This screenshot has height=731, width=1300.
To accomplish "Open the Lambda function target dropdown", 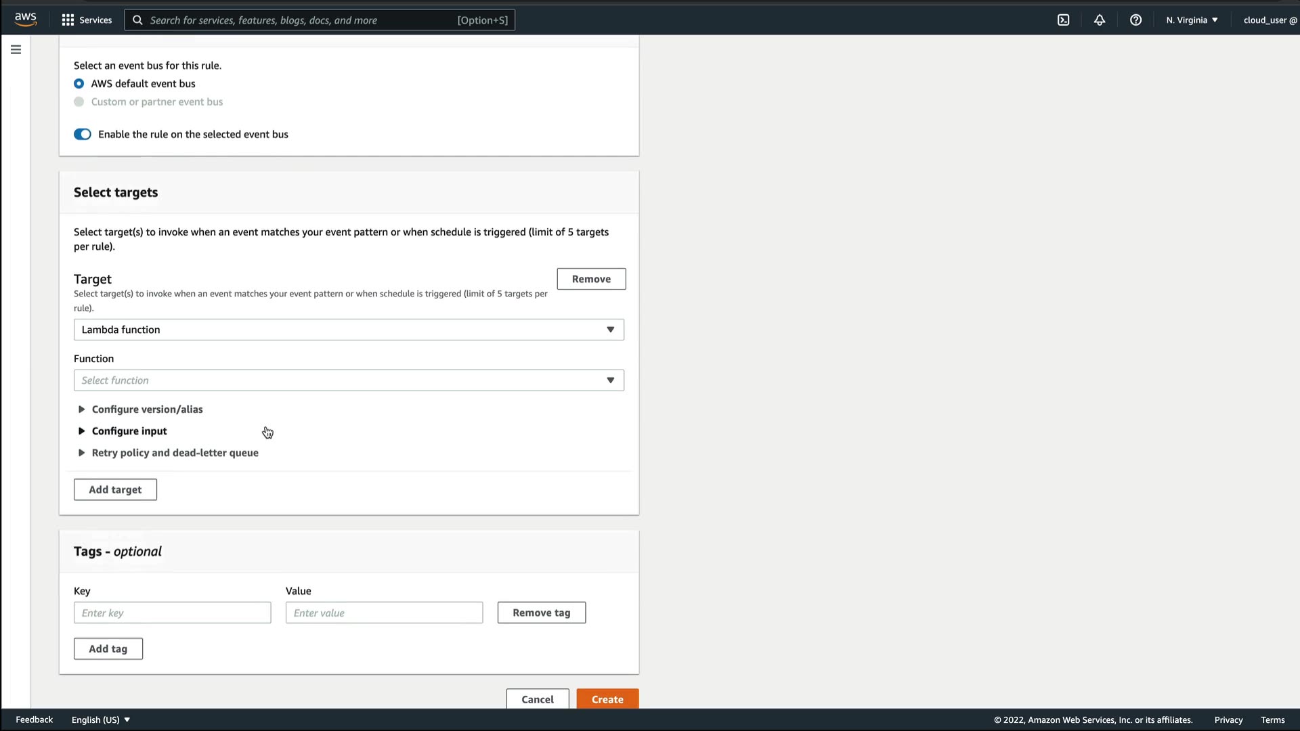I will coord(349,330).
